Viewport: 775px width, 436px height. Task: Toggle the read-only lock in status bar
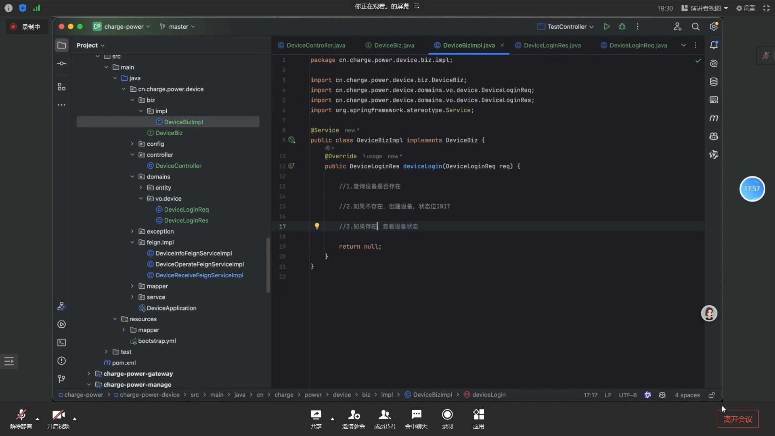[712, 395]
